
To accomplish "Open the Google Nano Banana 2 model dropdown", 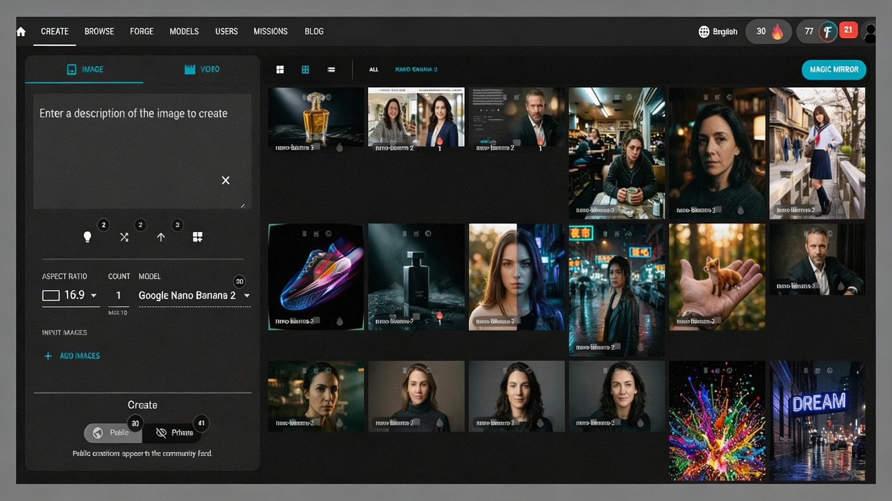I will [194, 295].
